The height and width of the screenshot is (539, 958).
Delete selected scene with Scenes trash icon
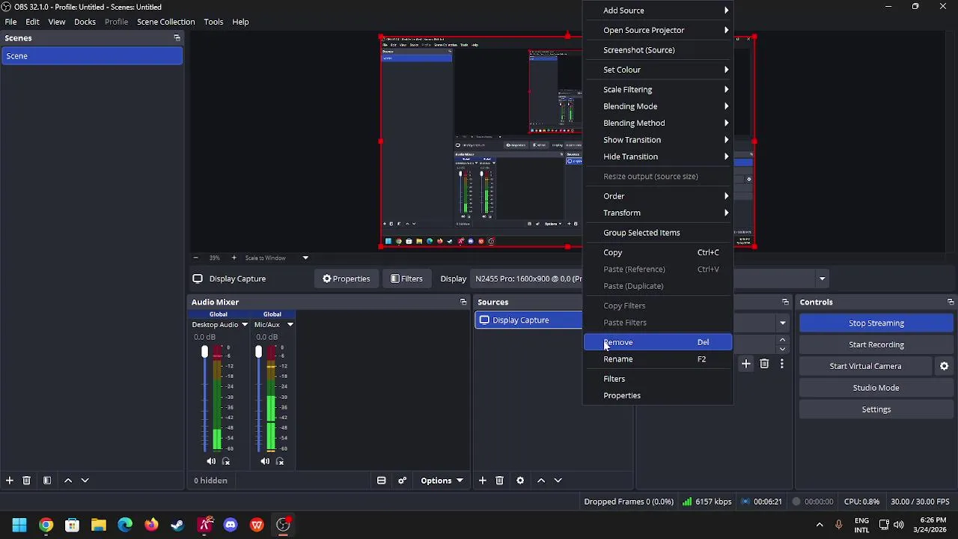[x=26, y=481]
